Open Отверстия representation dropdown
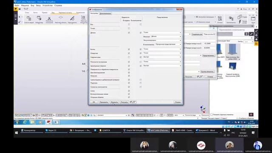 (162, 53)
